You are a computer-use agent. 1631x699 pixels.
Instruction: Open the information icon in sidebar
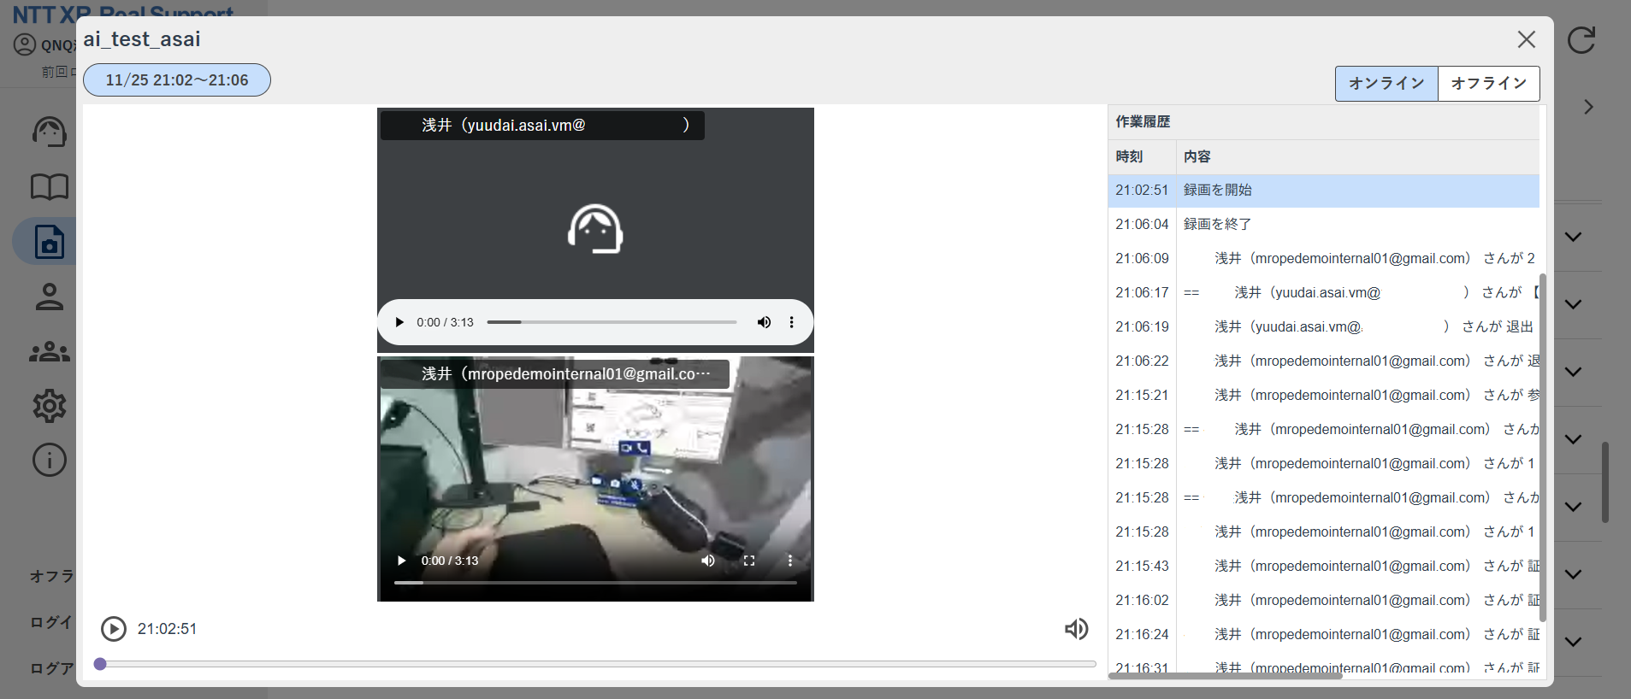[x=50, y=460]
